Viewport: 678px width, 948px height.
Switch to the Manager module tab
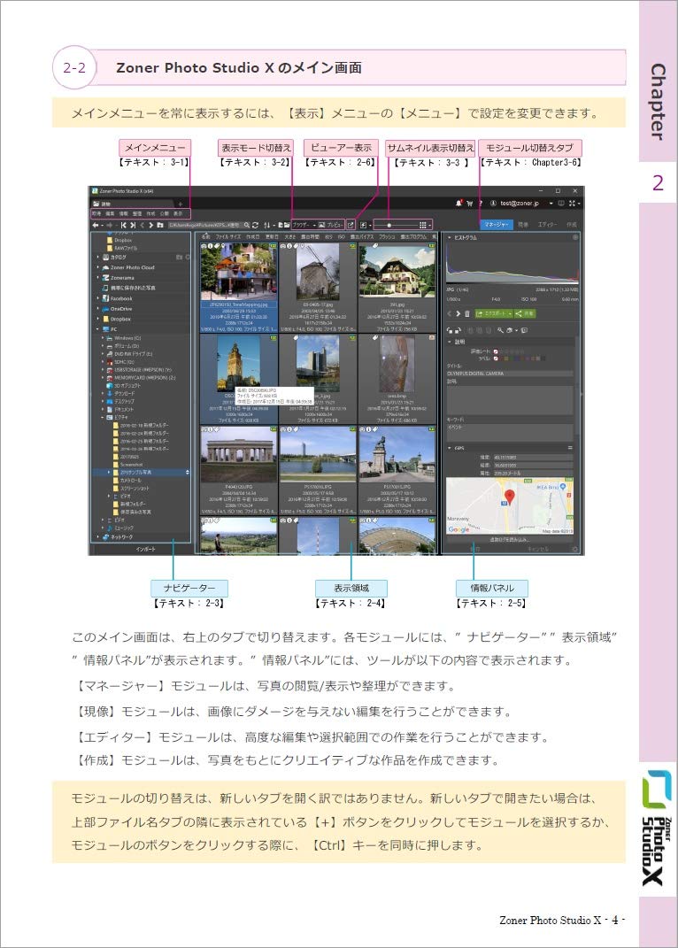pyautogui.click(x=496, y=224)
